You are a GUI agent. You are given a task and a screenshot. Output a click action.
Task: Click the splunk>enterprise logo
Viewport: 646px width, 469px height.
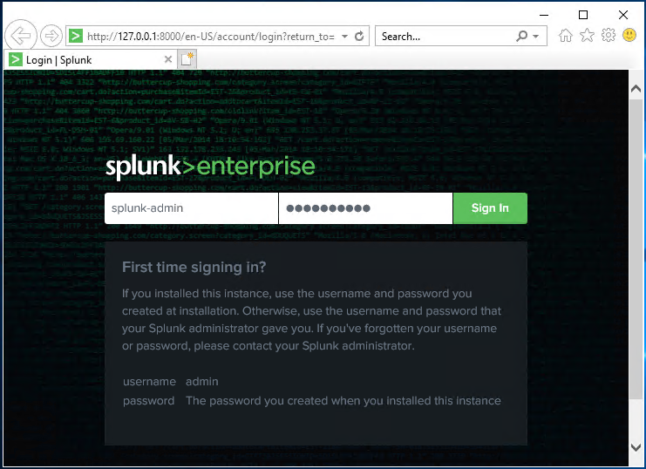point(210,167)
